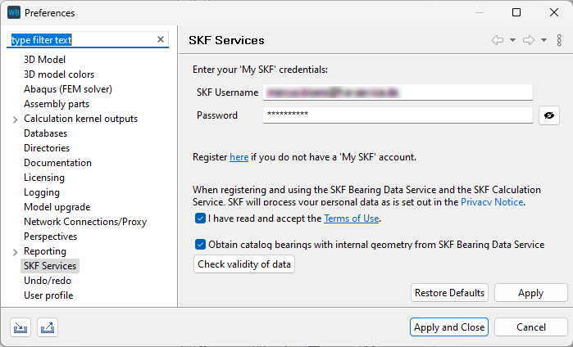This screenshot has height=347, width=573.
Task: Open Licensing preferences page
Action: (x=44, y=178)
